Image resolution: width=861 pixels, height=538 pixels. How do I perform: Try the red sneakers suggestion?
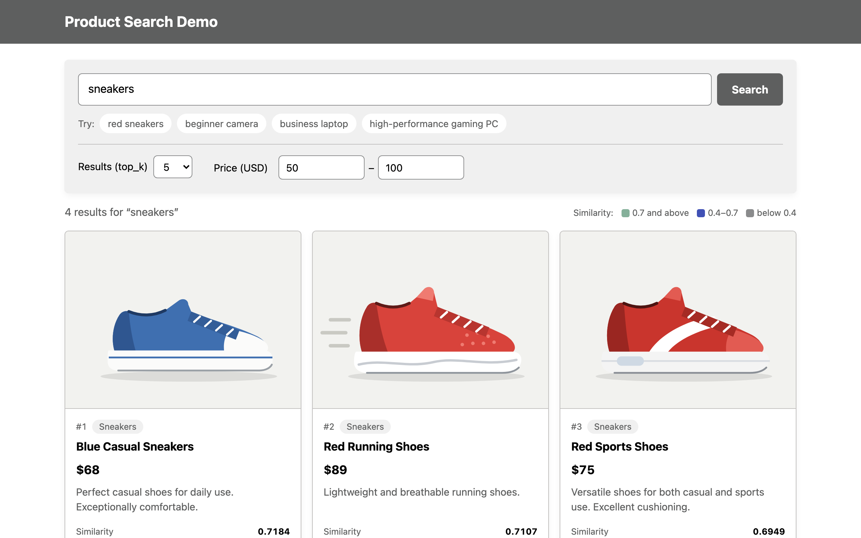point(136,123)
